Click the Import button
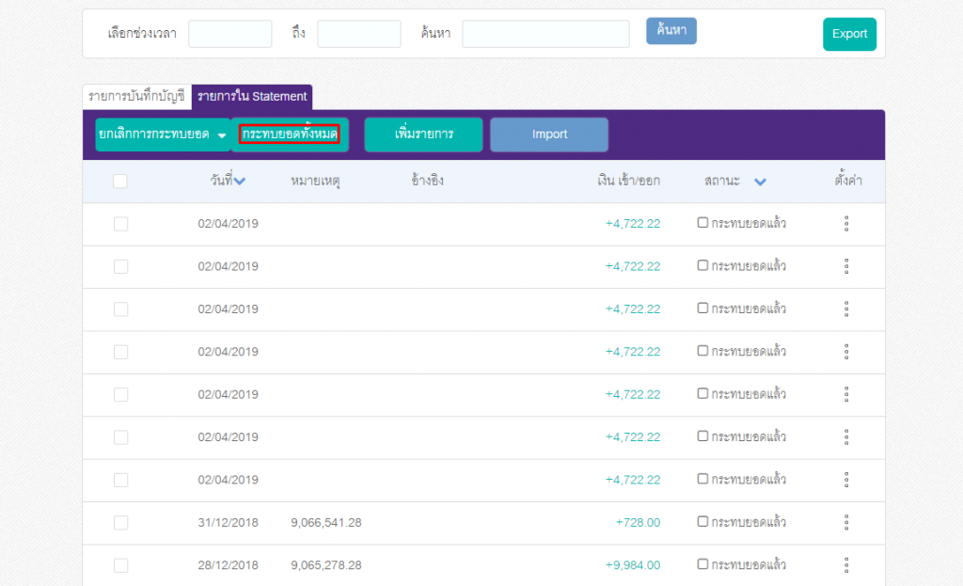The width and height of the screenshot is (963, 586). 549,135
